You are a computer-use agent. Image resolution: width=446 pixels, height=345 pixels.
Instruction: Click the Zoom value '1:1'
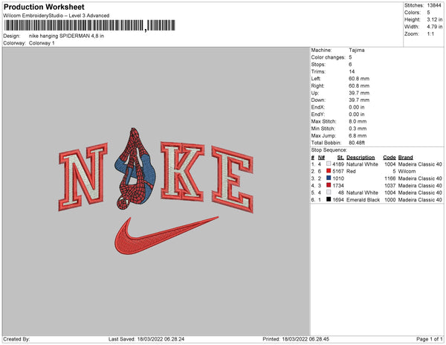[x=430, y=34]
